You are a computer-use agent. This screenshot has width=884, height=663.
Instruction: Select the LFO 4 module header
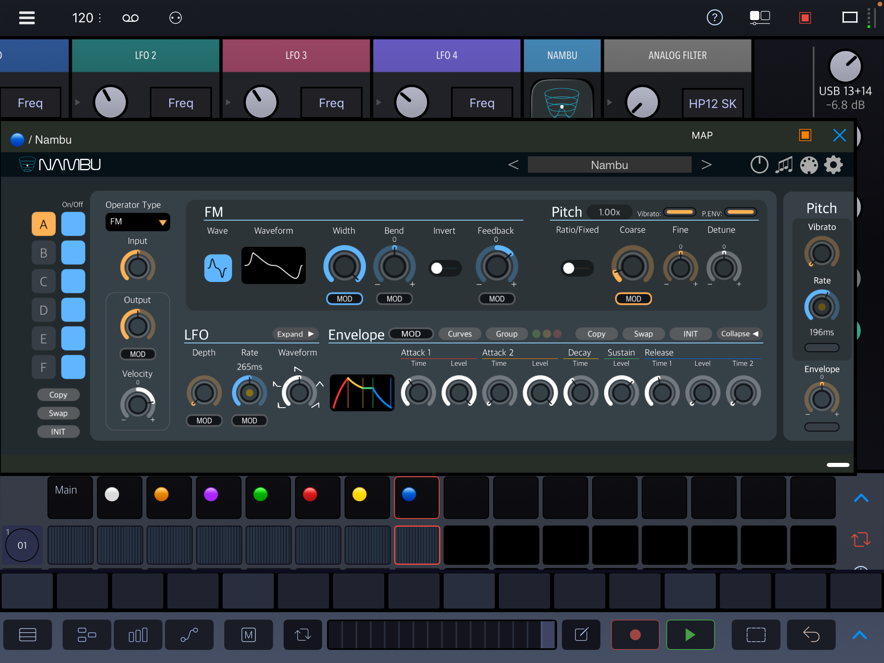pyautogui.click(x=447, y=56)
